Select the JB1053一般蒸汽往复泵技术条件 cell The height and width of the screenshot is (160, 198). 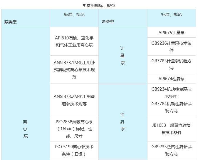171,129
